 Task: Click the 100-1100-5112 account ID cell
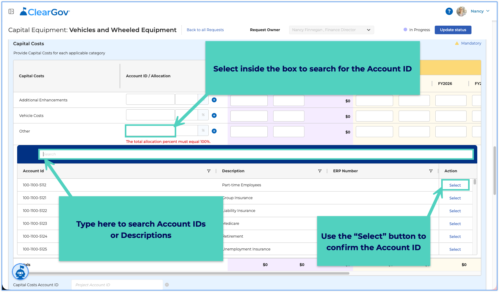(35, 185)
